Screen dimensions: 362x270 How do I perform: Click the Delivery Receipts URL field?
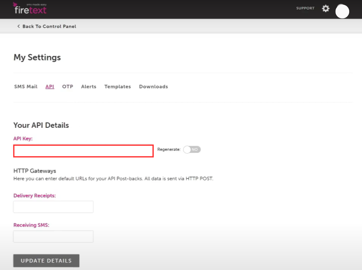pyautogui.click(x=53, y=207)
